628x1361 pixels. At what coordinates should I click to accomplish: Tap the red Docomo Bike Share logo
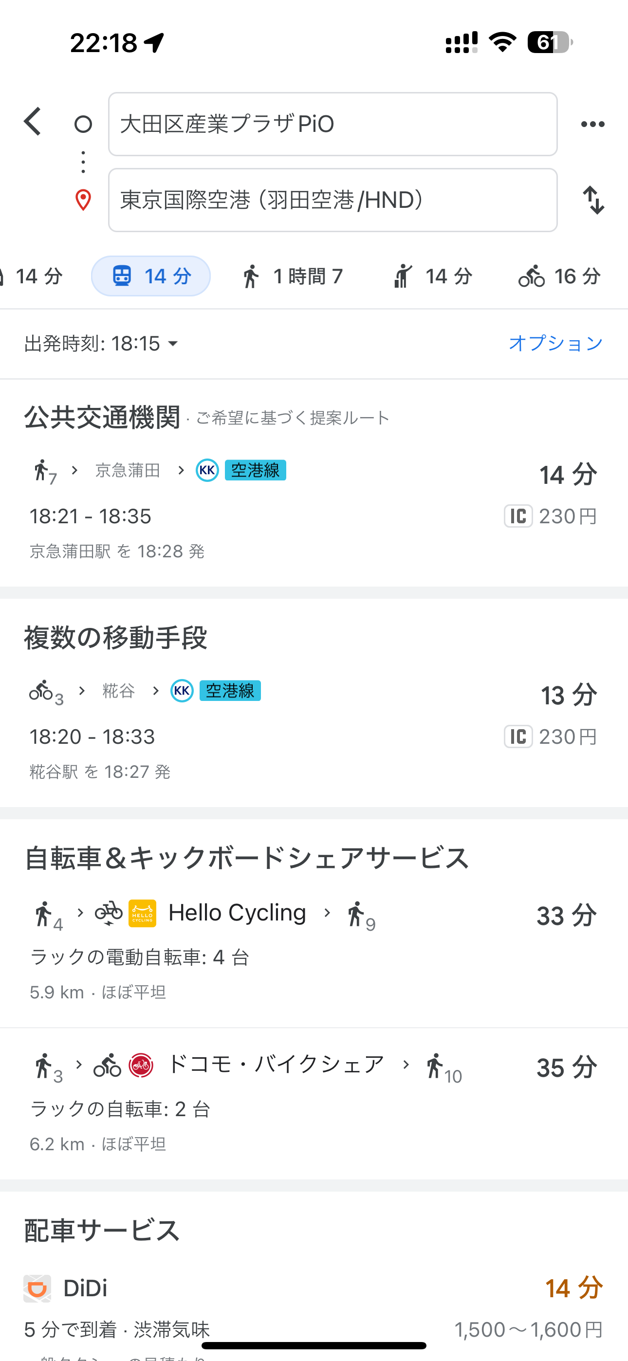point(141,1065)
